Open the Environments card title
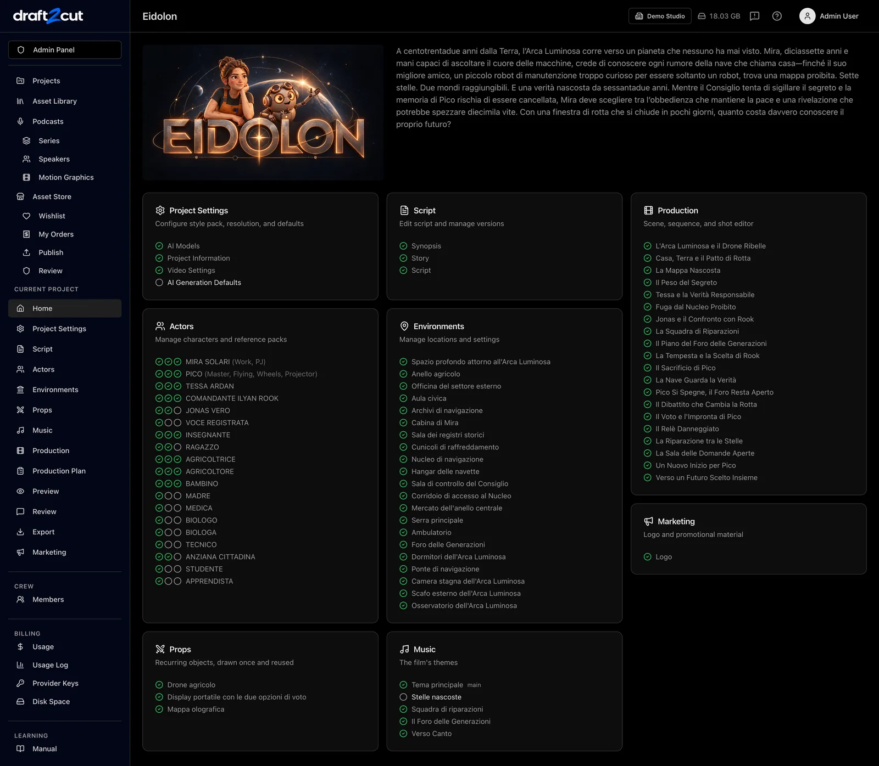This screenshot has height=766, width=879. tap(438, 326)
